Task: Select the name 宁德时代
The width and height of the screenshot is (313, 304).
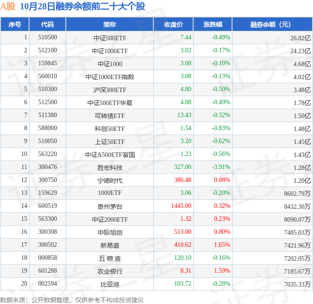Action: 110,181
